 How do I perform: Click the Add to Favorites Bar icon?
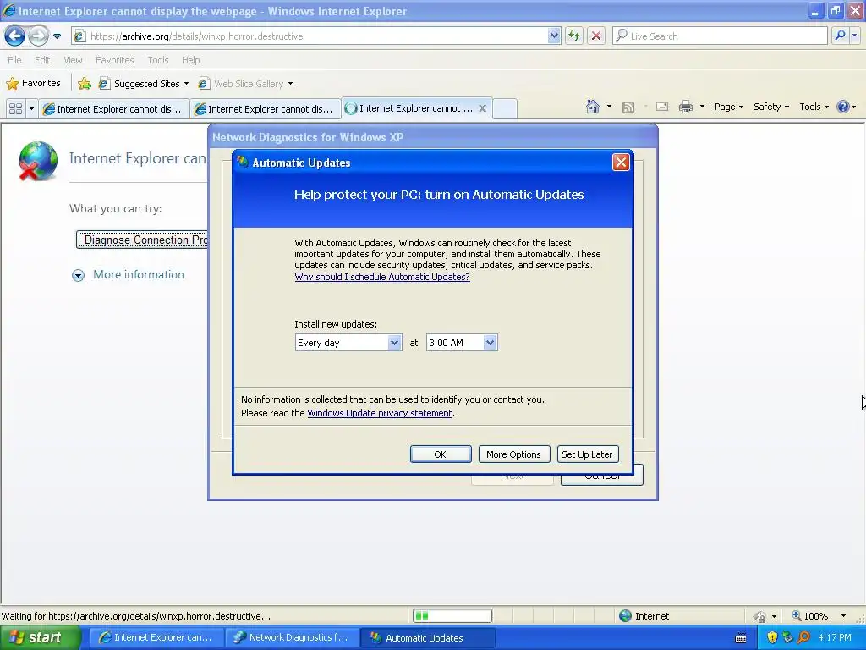pyautogui.click(x=85, y=84)
